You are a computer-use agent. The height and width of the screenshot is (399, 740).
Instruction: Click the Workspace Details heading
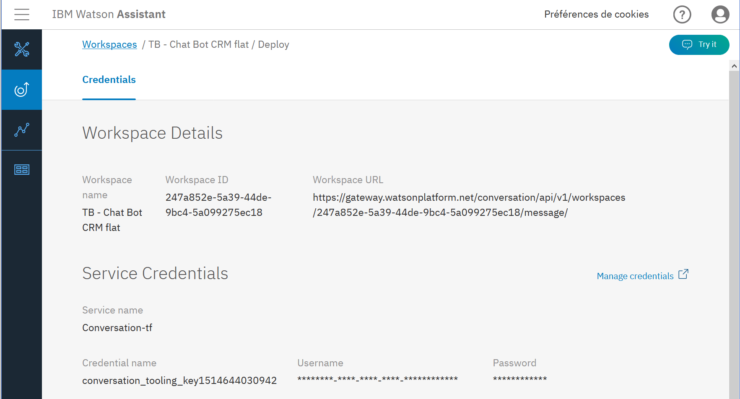pyautogui.click(x=152, y=133)
